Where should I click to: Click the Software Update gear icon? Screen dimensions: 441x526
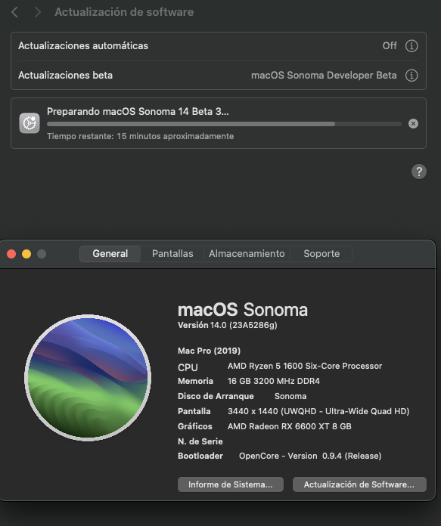point(30,123)
